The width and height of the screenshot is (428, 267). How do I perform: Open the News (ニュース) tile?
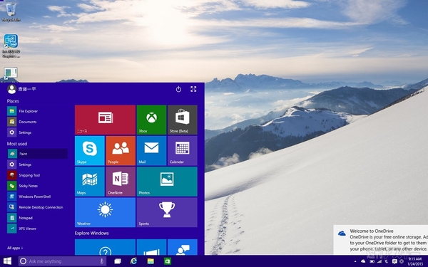click(x=105, y=120)
